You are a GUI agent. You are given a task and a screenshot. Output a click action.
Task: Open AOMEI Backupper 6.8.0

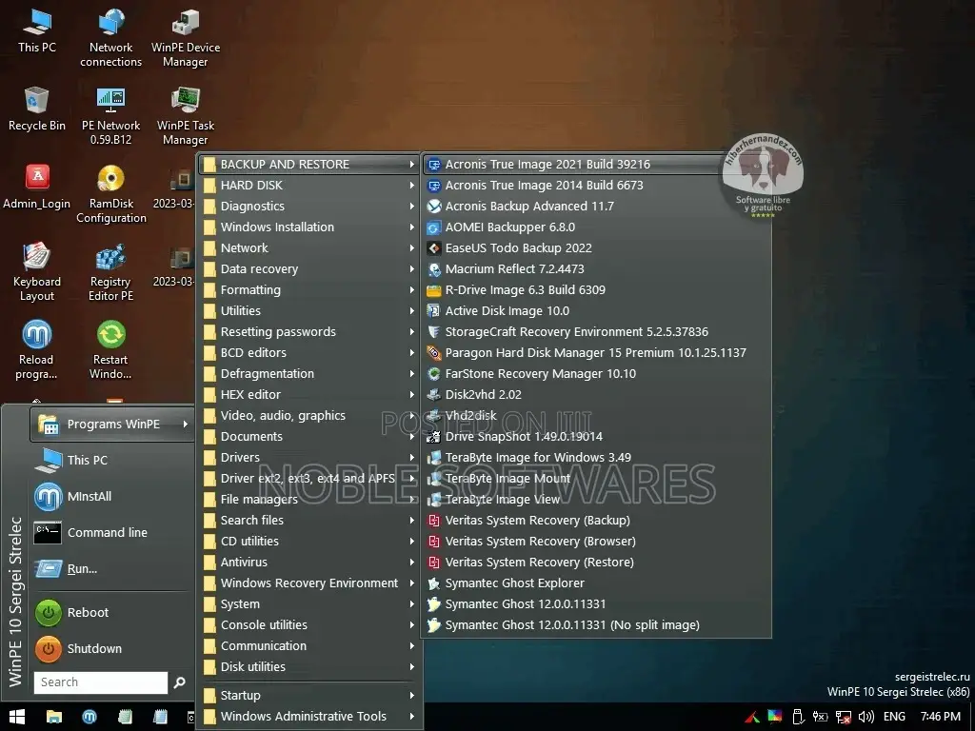click(596, 227)
